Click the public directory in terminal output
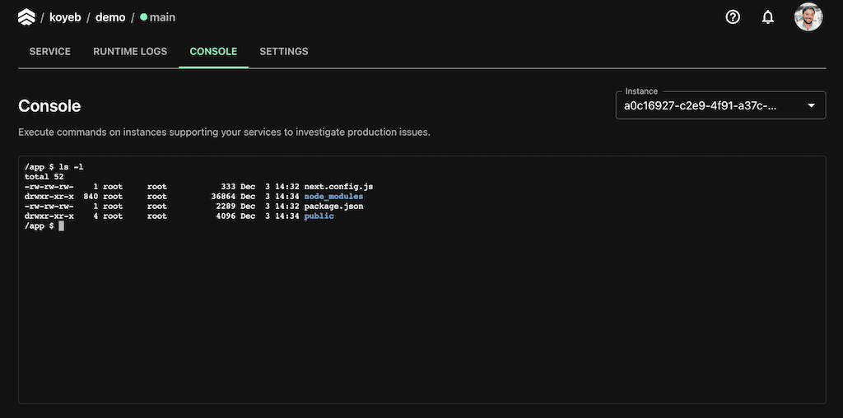 click(319, 216)
